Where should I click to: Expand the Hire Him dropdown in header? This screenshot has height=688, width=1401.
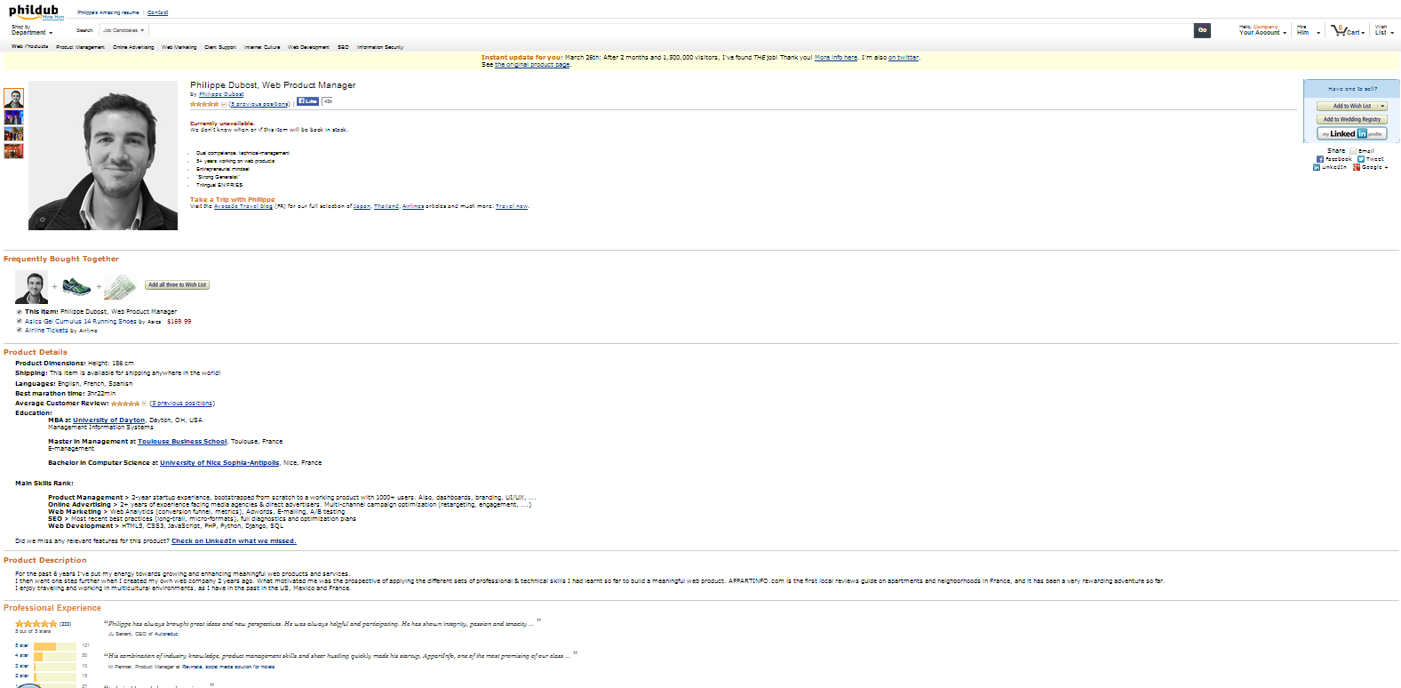click(x=1309, y=30)
